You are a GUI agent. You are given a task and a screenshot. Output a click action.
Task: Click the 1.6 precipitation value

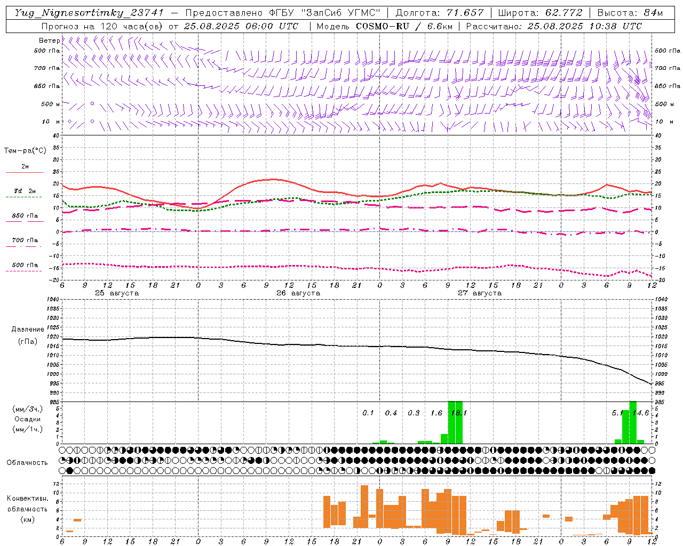pyautogui.click(x=436, y=413)
